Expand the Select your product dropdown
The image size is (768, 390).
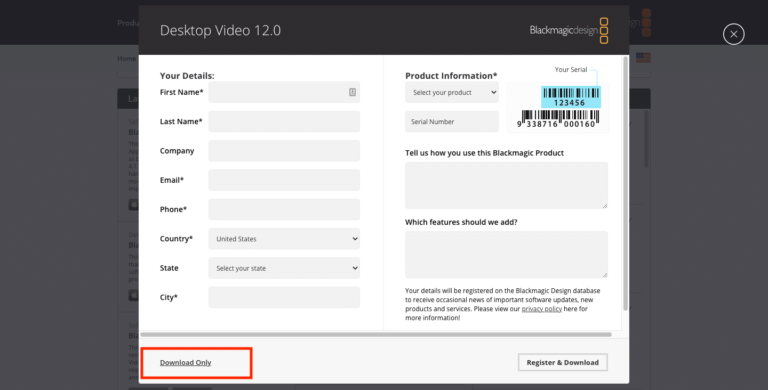click(452, 92)
